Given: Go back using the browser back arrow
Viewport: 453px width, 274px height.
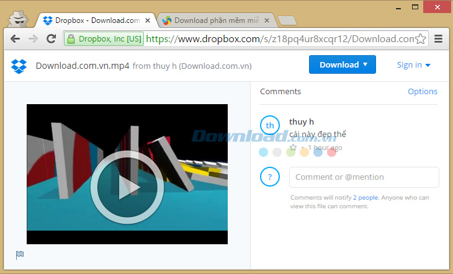Looking at the screenshot, I should coord(15,38).
